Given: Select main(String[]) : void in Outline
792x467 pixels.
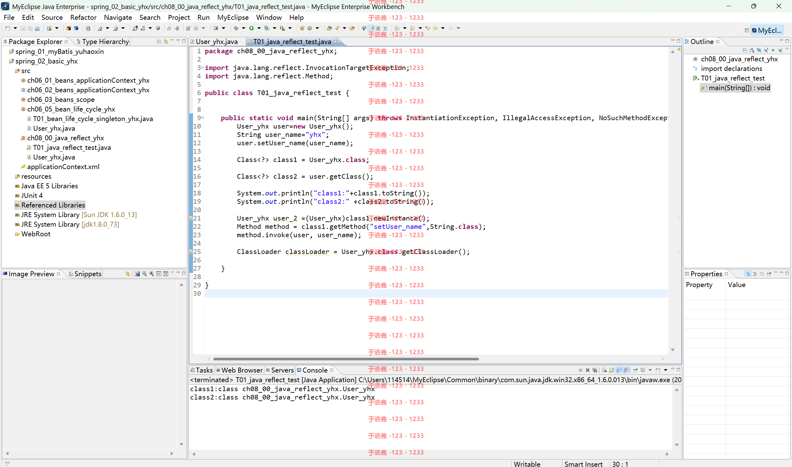Looking at the screenshot, I should pos(735,88).
